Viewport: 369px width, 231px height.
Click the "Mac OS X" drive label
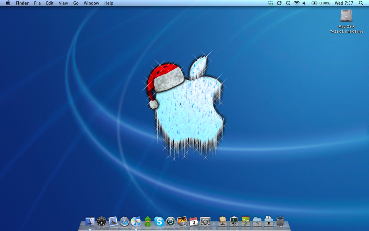346,26
